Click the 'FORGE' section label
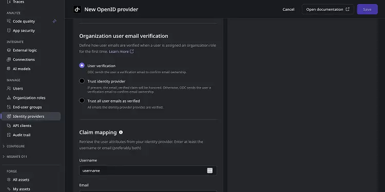The width and height of the screenshot is (385, 192). tap(12, 172)
